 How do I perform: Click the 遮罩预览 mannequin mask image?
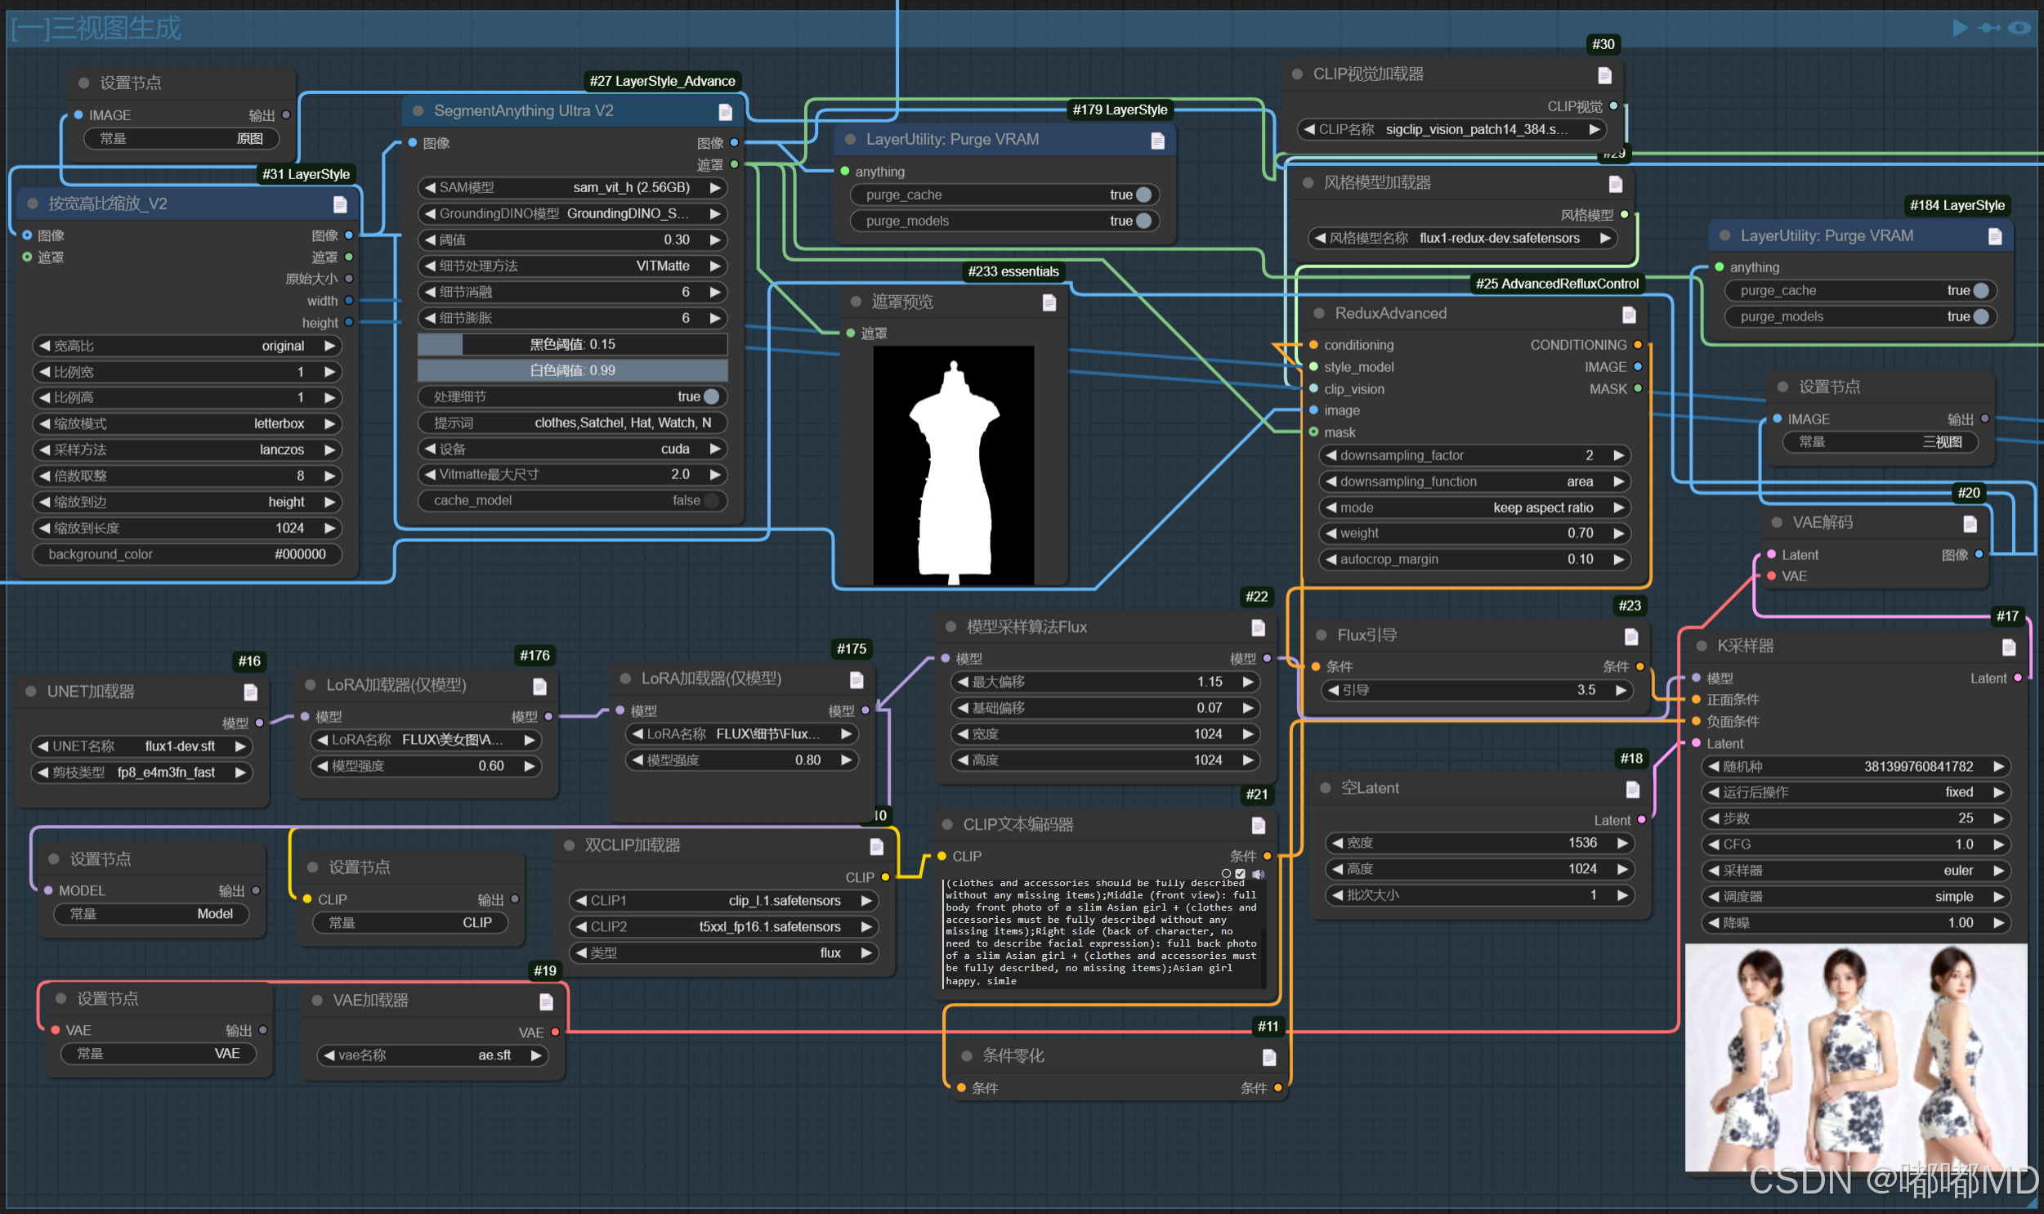(x=953, y=466)
